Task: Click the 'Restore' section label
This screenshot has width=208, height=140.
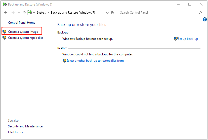Action: 62,48
